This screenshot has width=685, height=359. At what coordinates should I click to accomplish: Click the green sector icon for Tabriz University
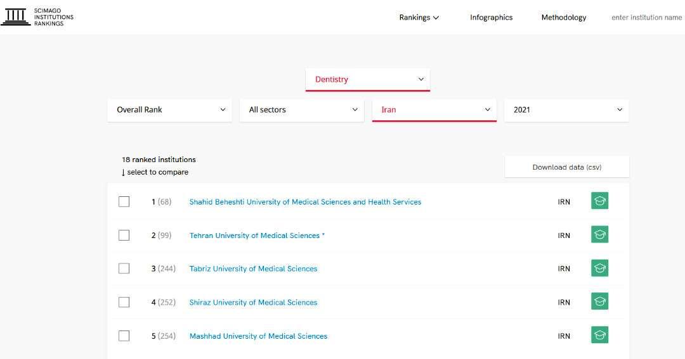pyautogui.click(x=599, y=268)
